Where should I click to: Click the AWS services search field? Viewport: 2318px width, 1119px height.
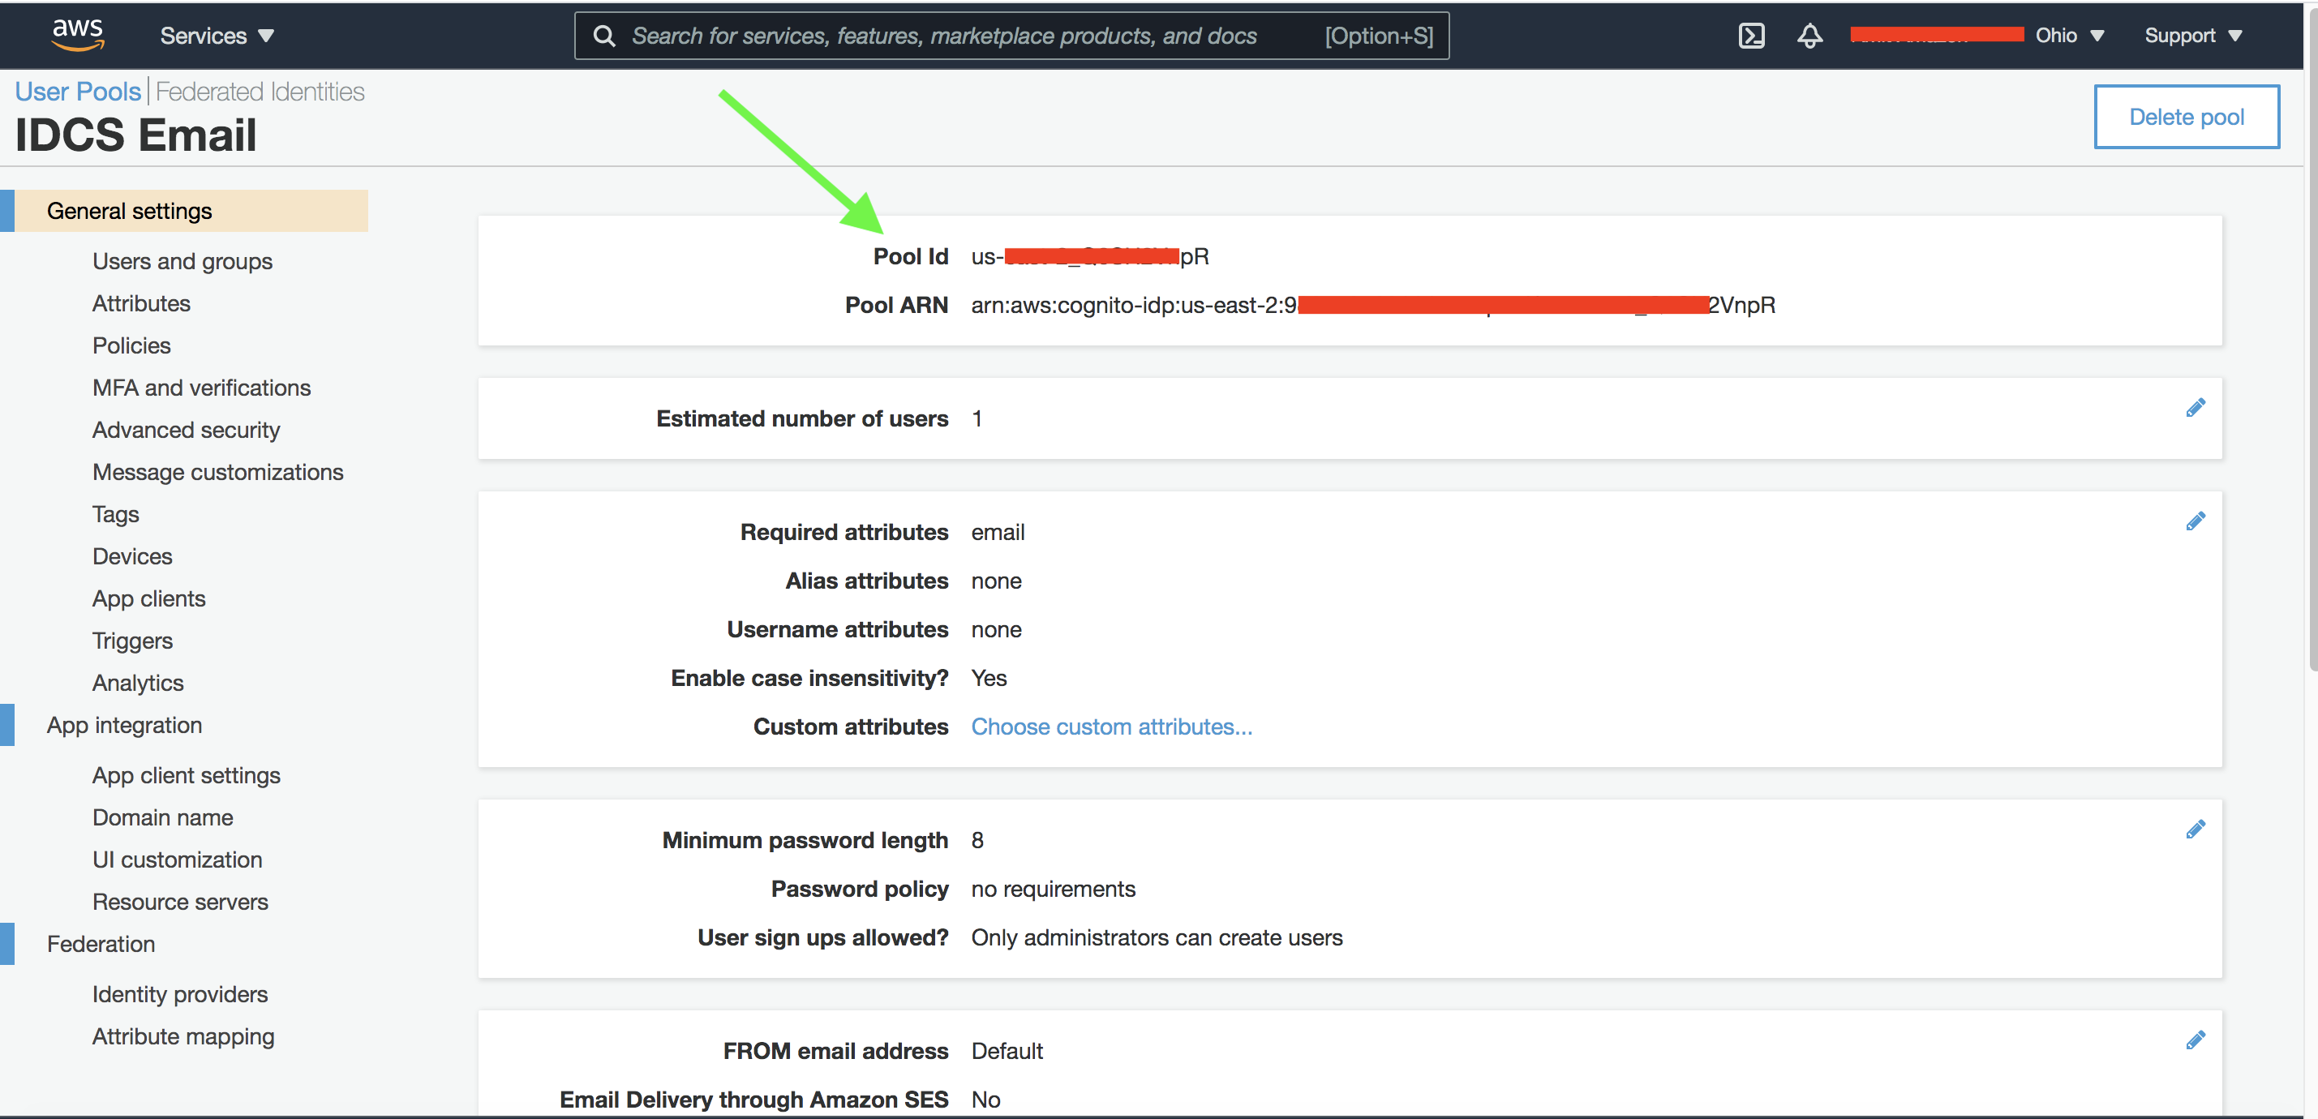(x=945, y=36)
